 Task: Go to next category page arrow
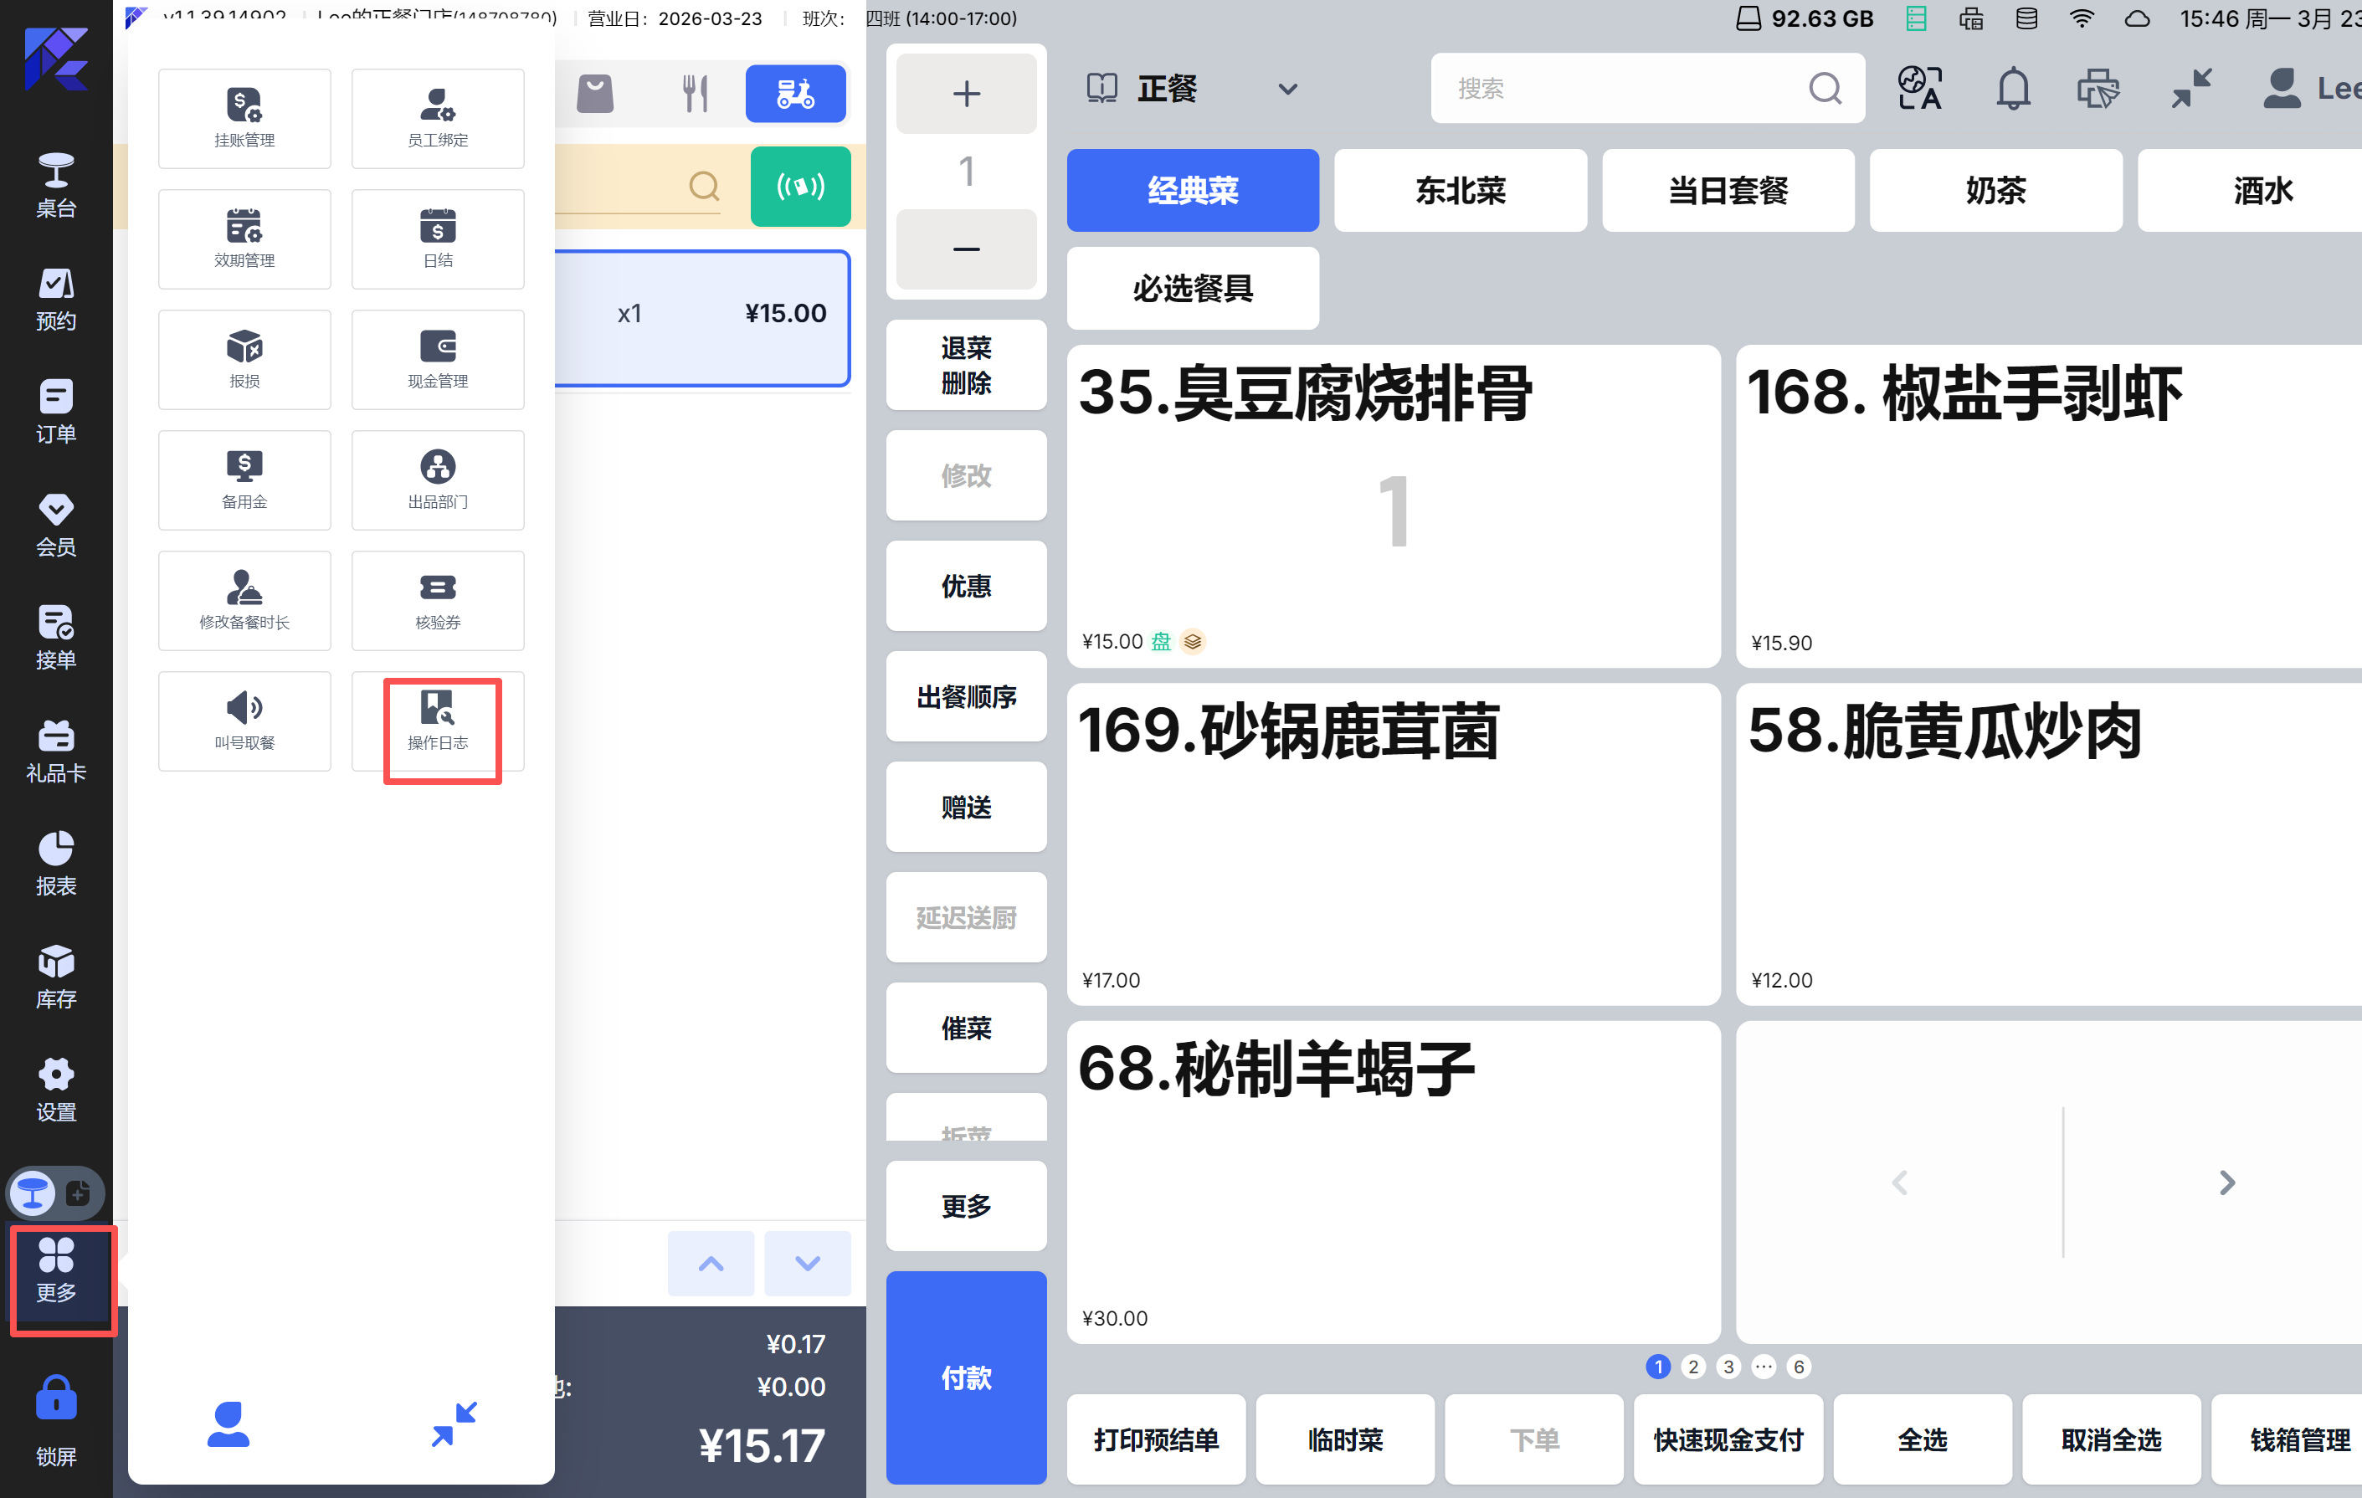coord(2226,1182)
